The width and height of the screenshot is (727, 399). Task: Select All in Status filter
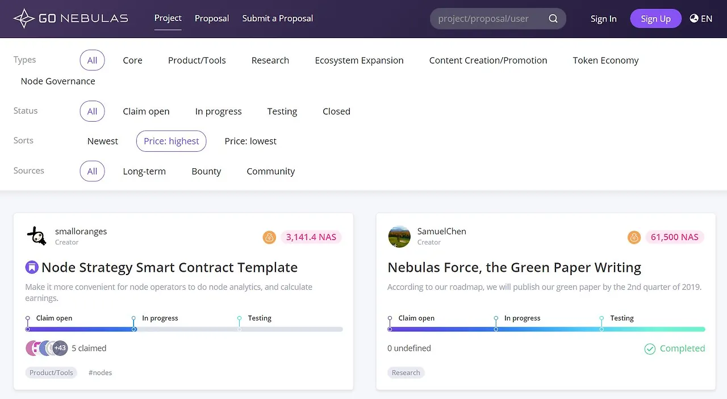(92, 111)
